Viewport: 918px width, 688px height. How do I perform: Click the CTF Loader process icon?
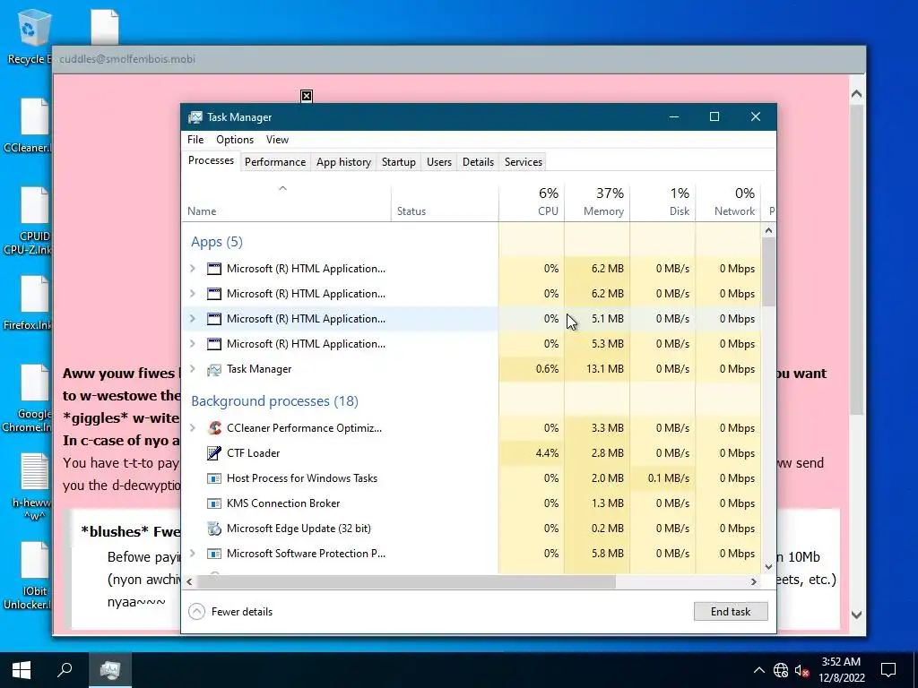coord(214,452)
